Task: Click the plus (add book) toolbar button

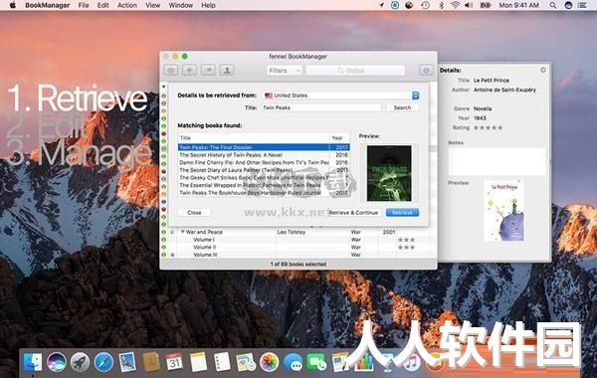Action: tap(189, 70)
